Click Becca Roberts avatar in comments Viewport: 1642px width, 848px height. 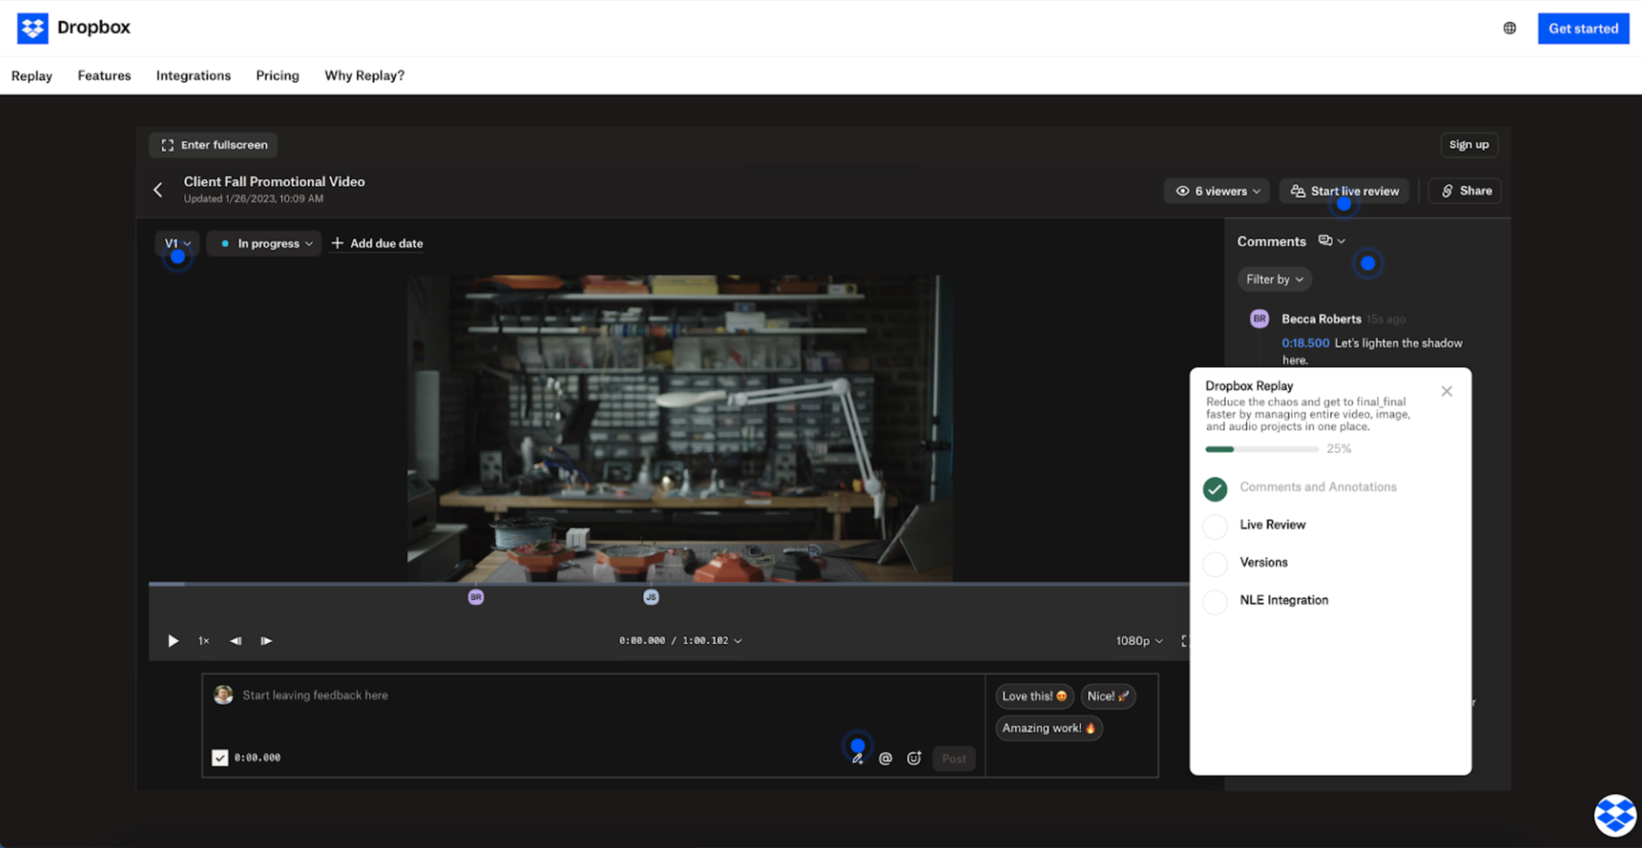(1259, 319)
